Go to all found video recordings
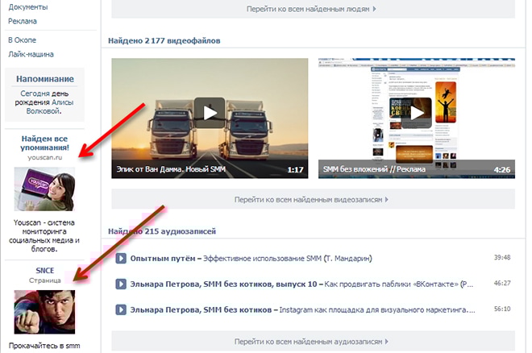This screenshot has width=532, height=353. coord(311,198)
